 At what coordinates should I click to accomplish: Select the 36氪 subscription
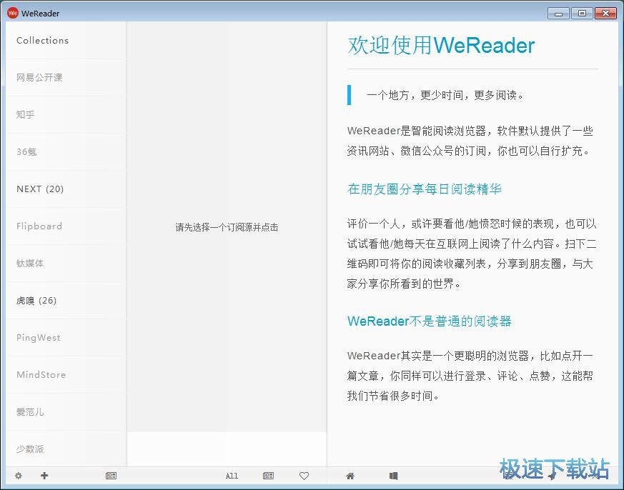[66, 151]
